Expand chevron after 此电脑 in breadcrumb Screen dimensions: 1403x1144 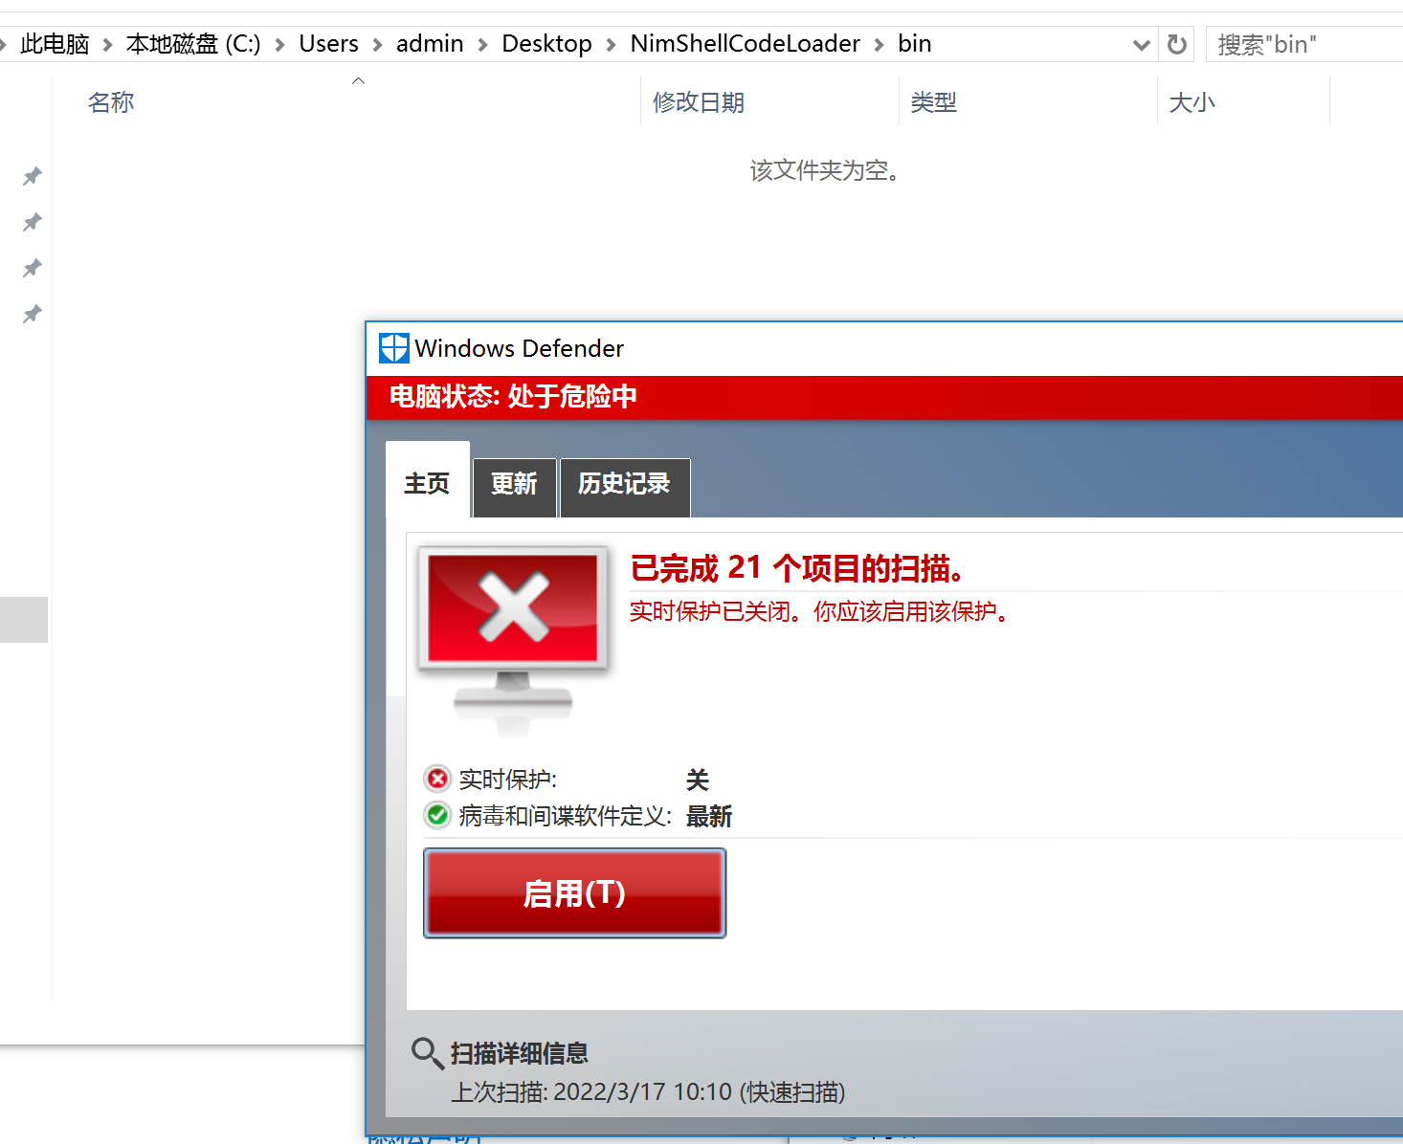(107, 45)
